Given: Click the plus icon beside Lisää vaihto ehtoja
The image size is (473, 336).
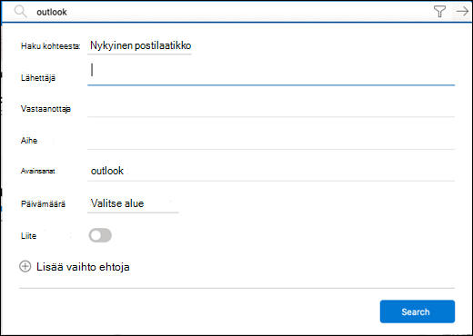Looking at the screenshot, I should click(25, 267).
